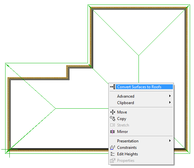
Task: Click the Move tool icon
Action: [113, 112]
